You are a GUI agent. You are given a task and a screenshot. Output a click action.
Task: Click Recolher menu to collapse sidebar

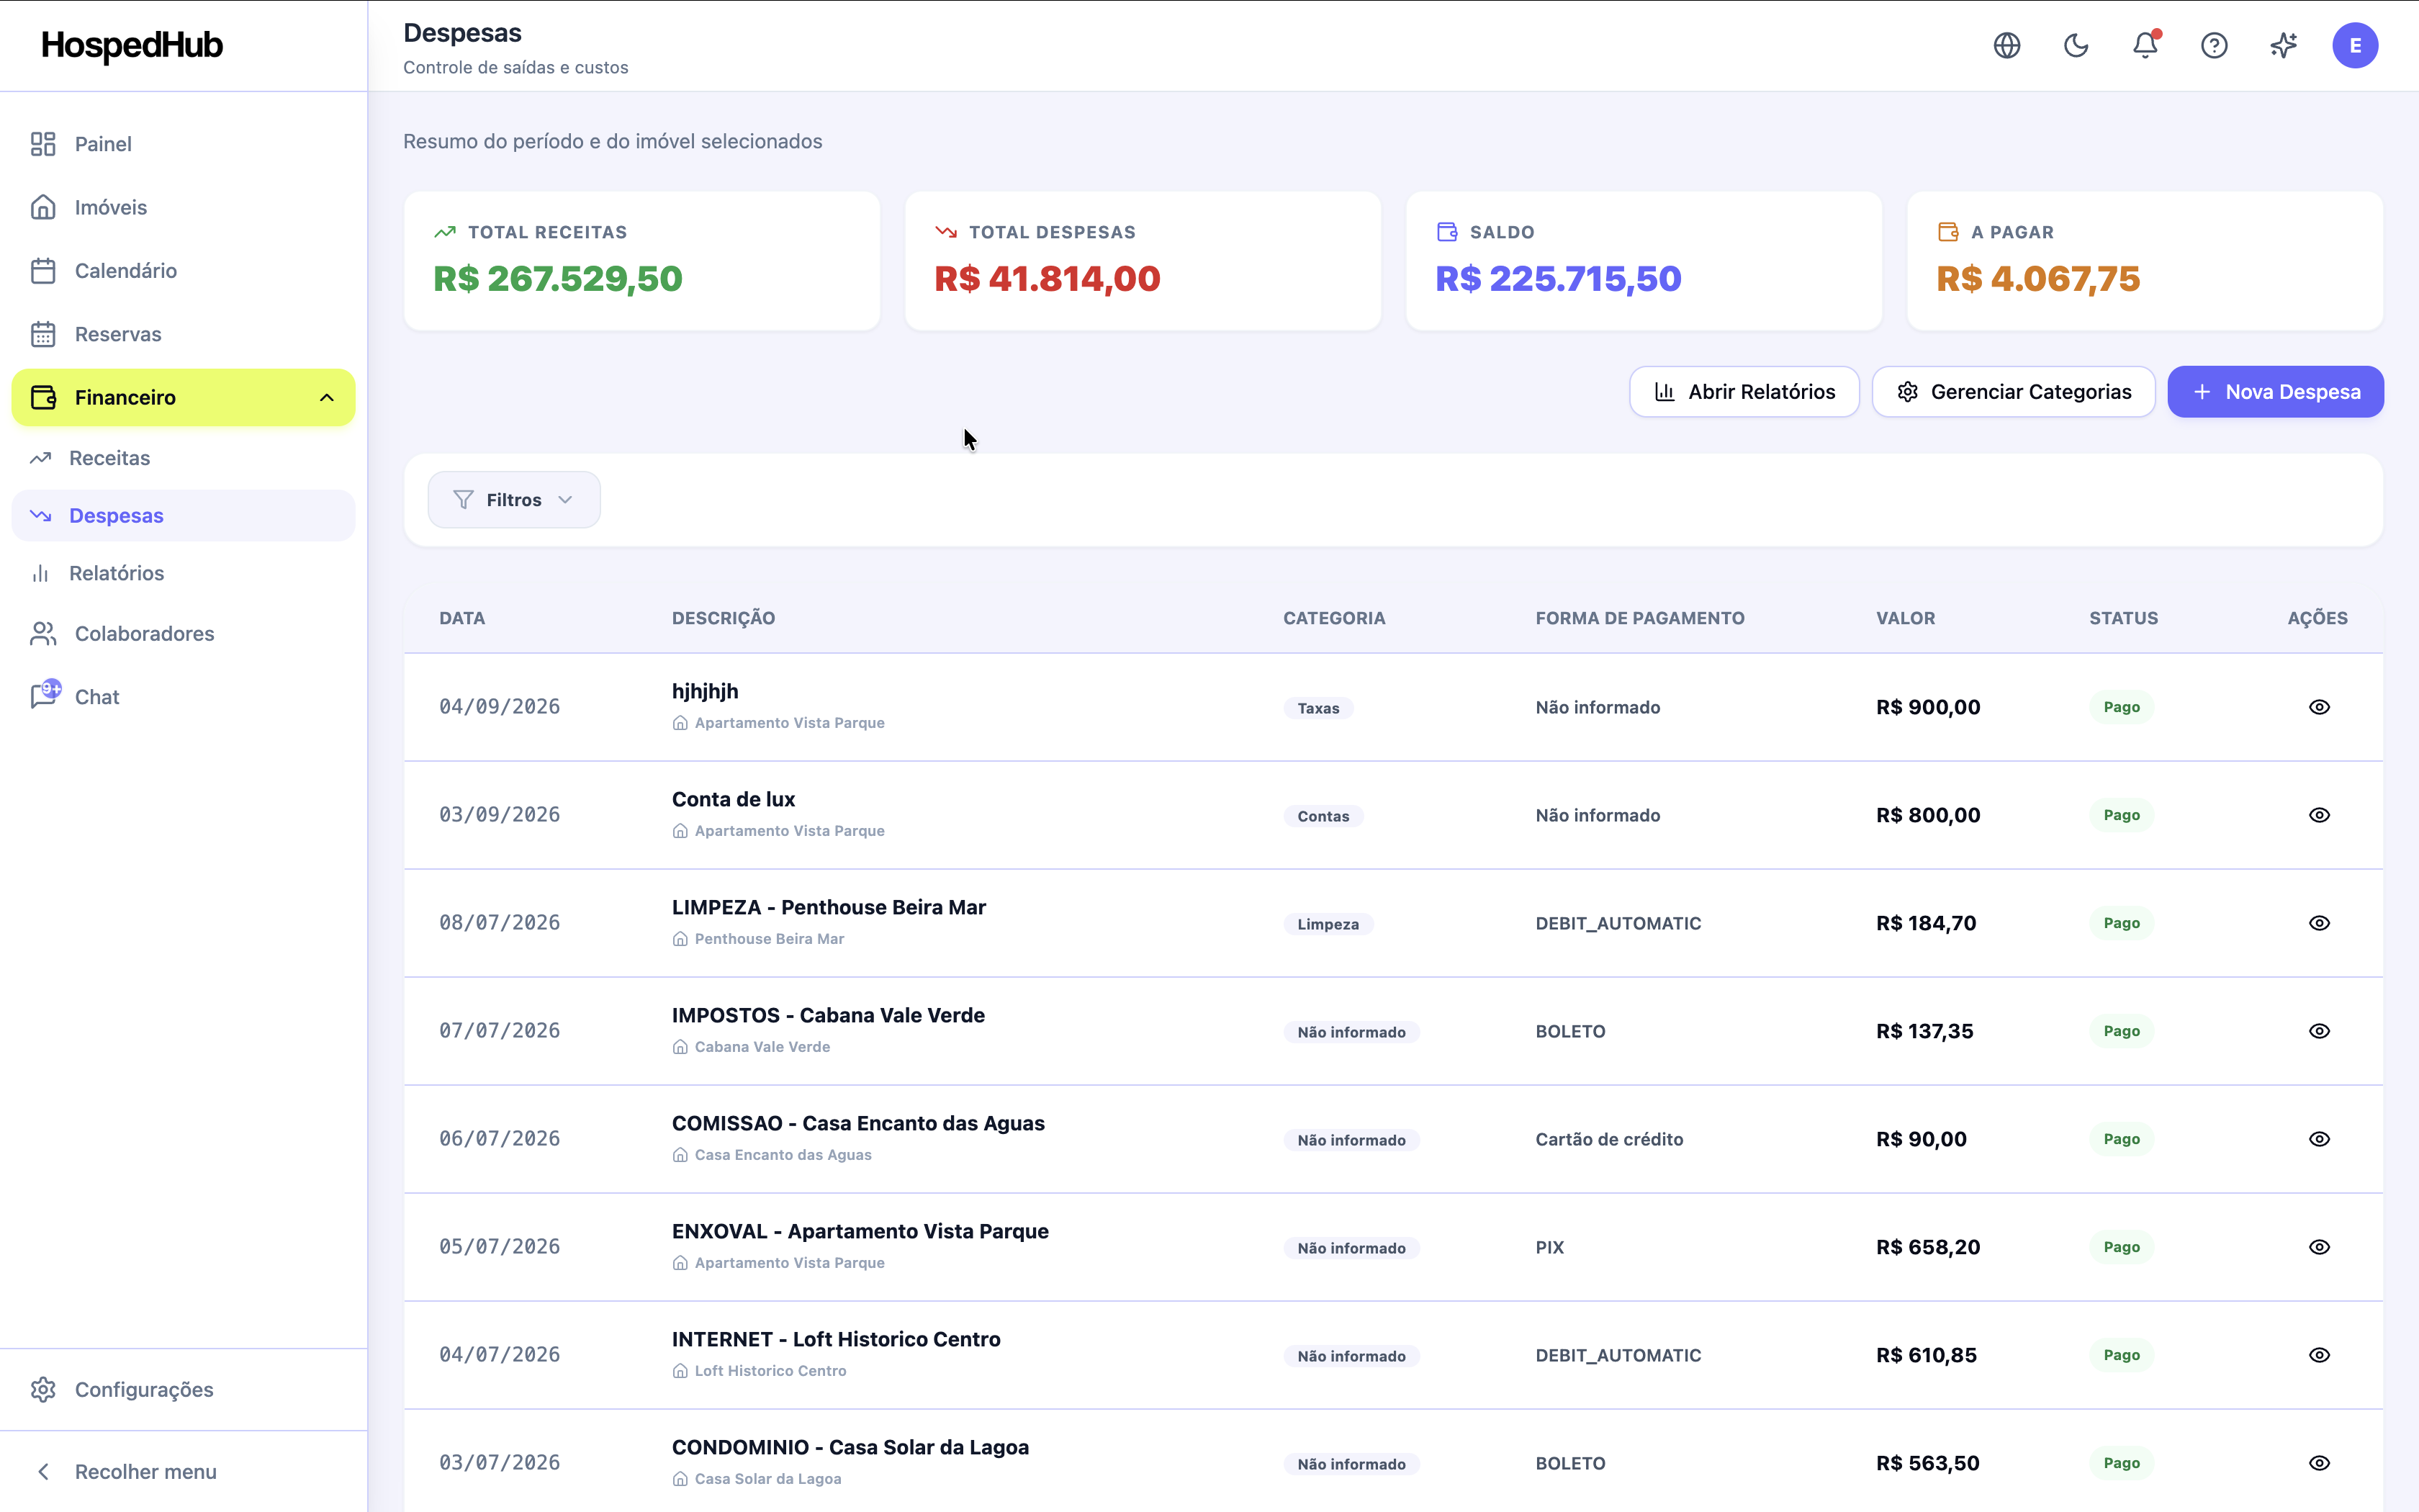183,1471
